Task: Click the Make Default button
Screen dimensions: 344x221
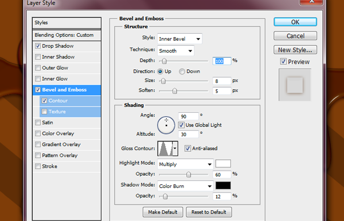Action: (163, 212)
